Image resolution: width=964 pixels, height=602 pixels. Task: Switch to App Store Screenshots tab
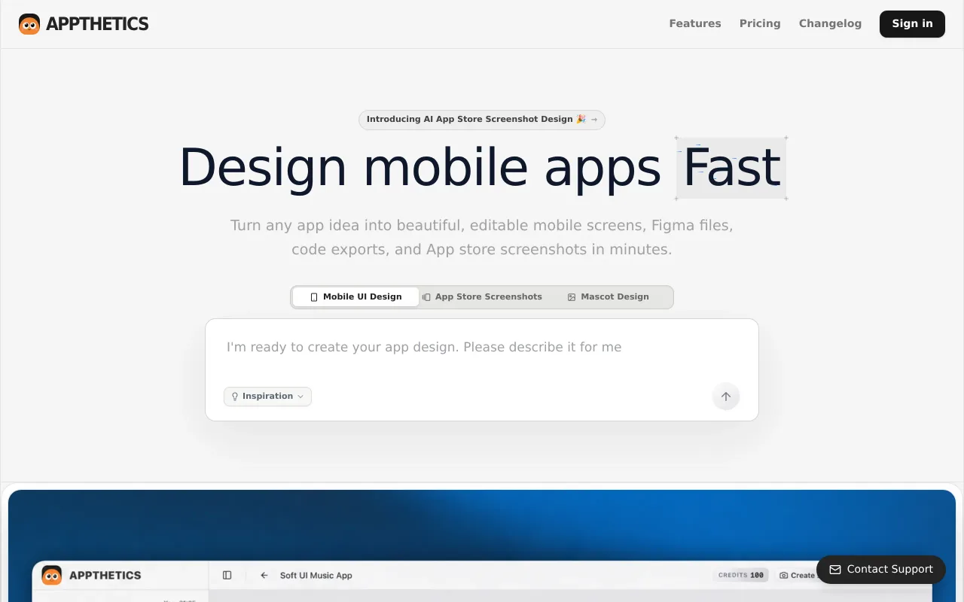pyautogui.click(x=482, y=296)
